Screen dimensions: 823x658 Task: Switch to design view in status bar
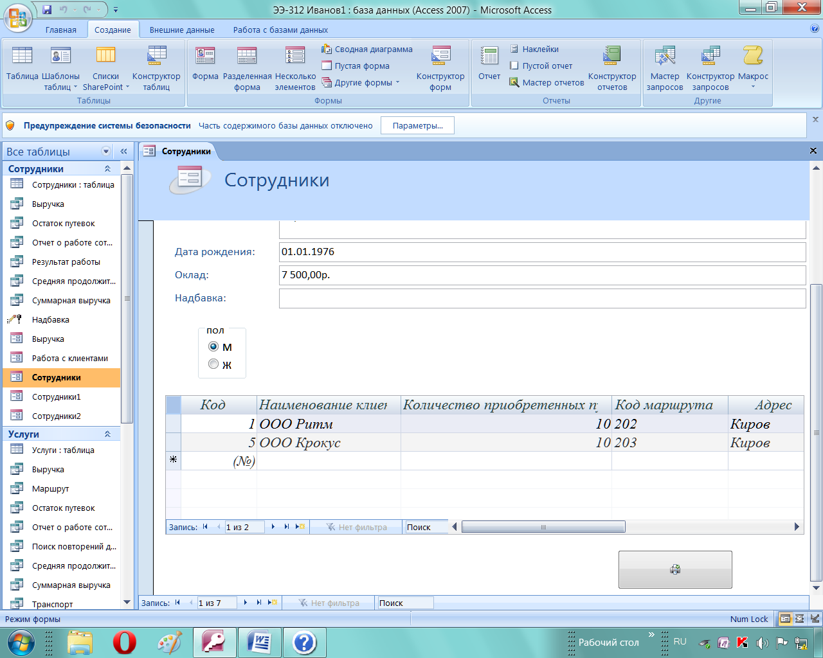click(x=815, y=619)
